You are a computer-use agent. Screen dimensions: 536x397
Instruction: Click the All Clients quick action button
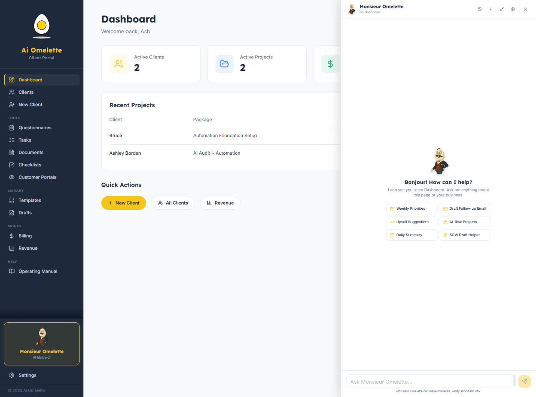(x=173, y=203)
